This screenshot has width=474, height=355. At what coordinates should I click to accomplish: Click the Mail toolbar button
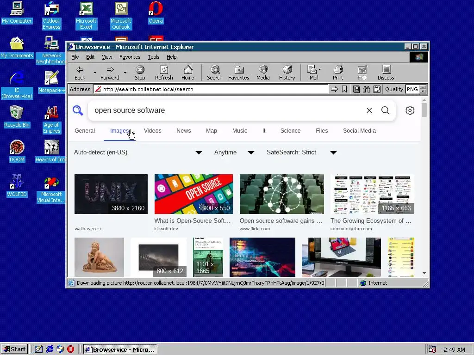(x=312, y=73)
